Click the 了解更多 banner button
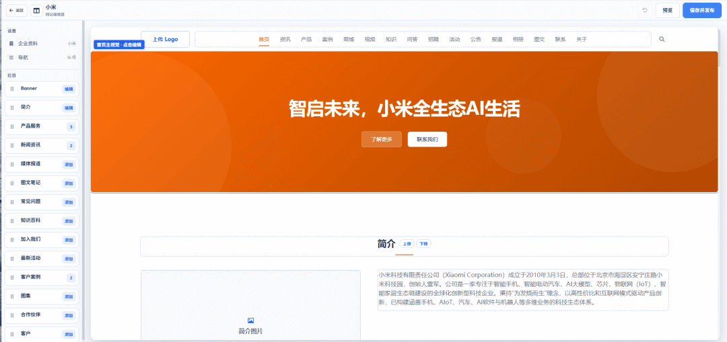Image resolution: width=727 pixels, height=342 pixels. (x=382, y=139)
